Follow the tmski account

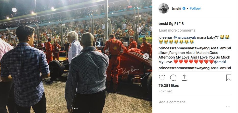pyautogui.click(x=195, y=8)
